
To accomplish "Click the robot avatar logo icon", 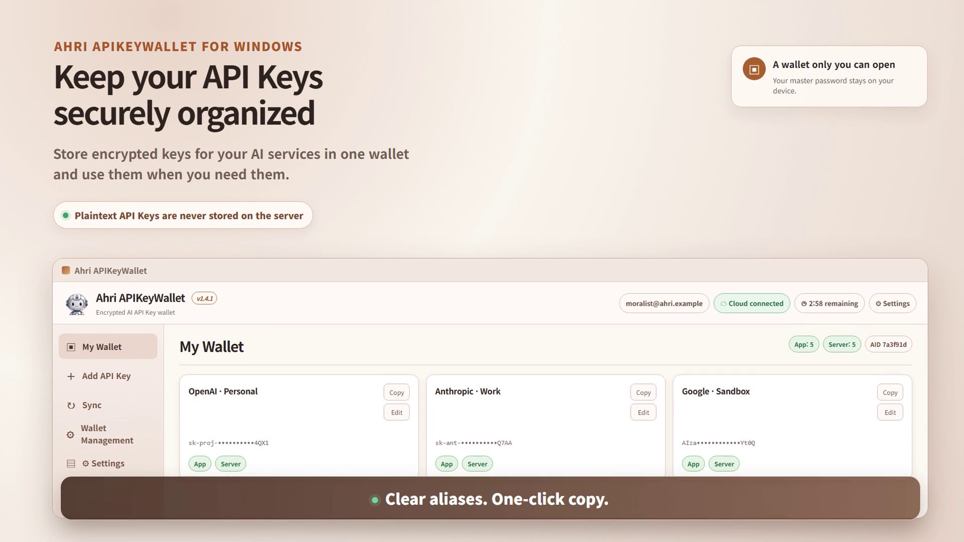I will tap(77, 304).
